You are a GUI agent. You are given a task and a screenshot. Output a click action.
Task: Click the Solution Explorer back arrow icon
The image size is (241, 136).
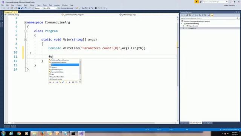[182, 15]
